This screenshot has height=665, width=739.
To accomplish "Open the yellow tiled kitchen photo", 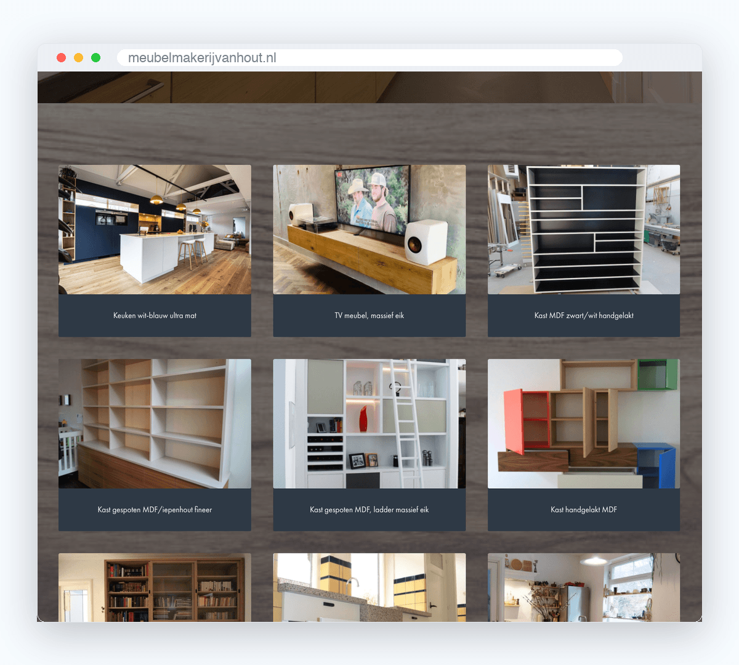I will pyautogui.click(x=369, y=587).
